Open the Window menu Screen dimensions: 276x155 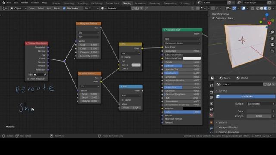tap(35, 3)
